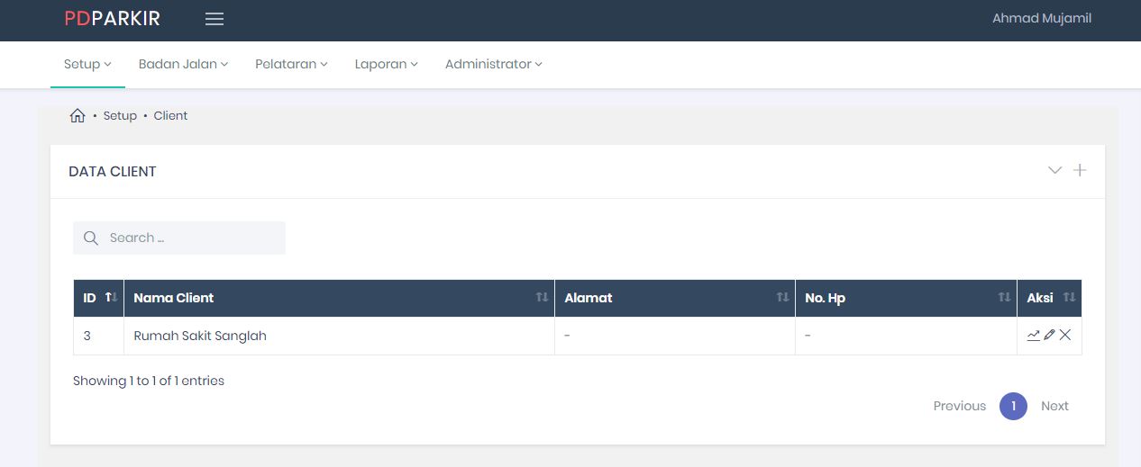
Task: Expand the Badan Jalan menu
Action: [x=183, y=65]
